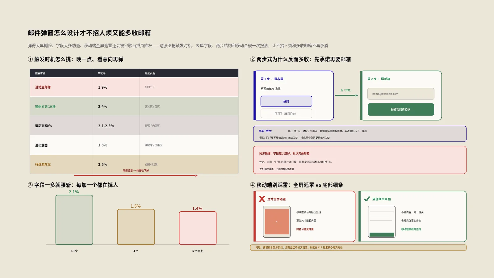Screen dimensions: 494x278
Task: Click the orange full-screen overlay phone mockup
Action: click(x=277, y=221)
